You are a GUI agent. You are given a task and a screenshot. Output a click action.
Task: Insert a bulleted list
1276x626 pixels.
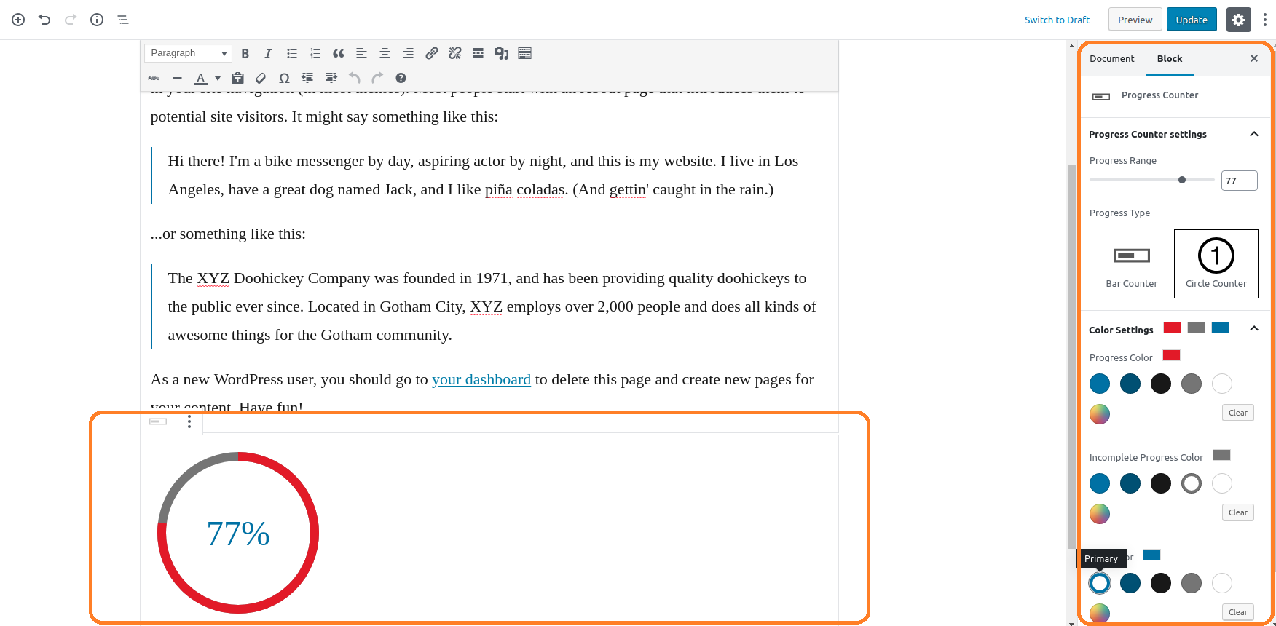click(292, 53)
